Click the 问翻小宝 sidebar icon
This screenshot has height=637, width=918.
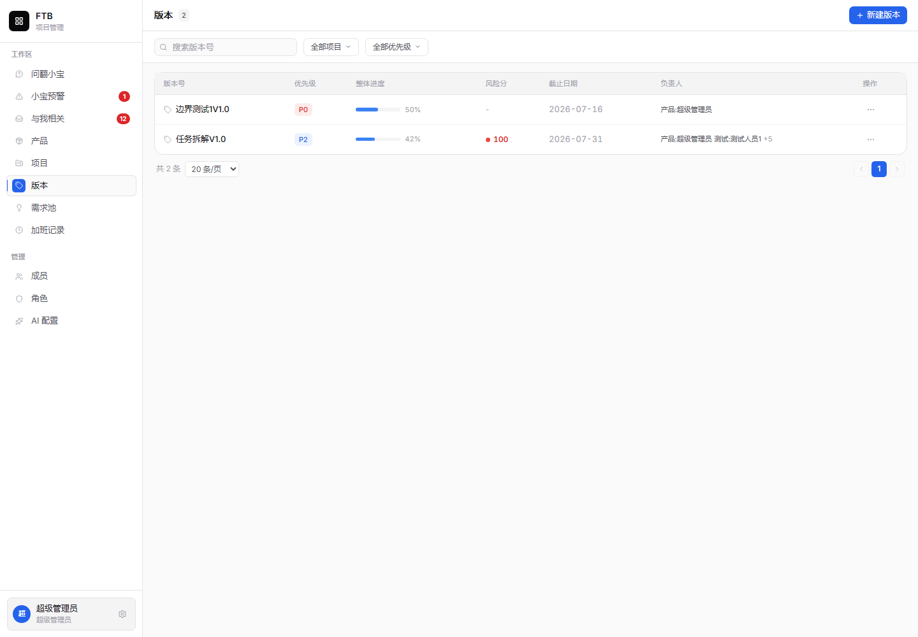coord(19,75)
